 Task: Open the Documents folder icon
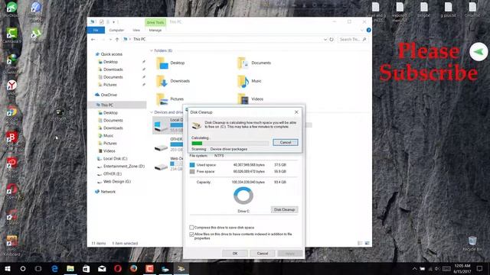pyautogui.click(x=243, y=63)
